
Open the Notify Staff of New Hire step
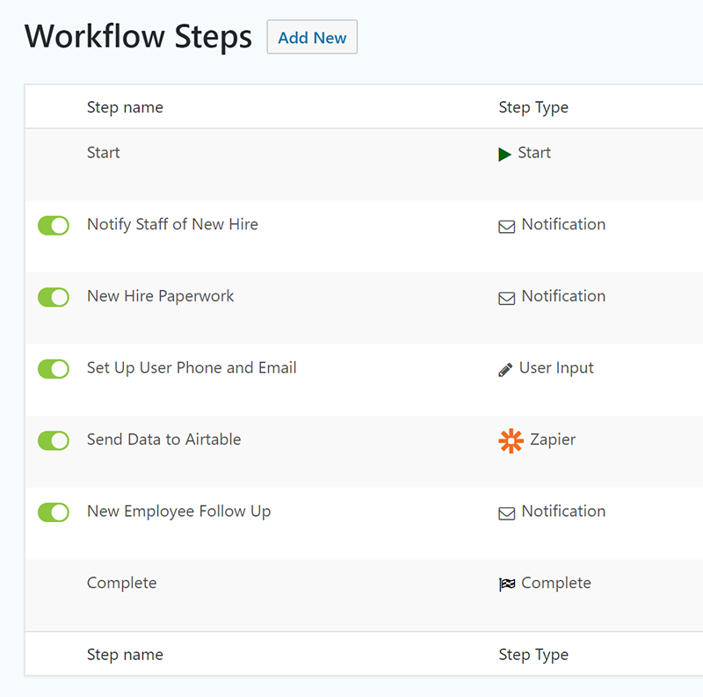click(172, 224)
